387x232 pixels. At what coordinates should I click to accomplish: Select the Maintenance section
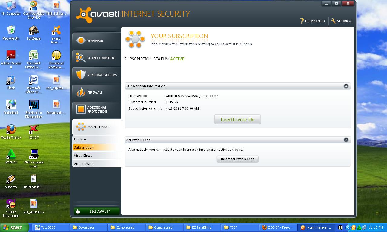coord(97,127)
